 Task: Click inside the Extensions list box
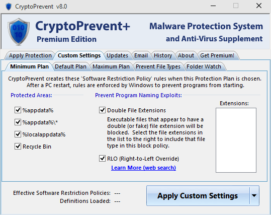click(236, 140)
